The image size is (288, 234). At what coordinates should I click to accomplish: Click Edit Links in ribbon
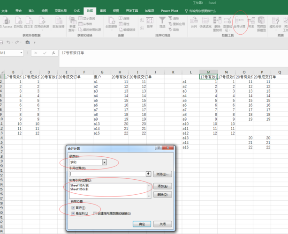pyautogui.click(x=127, y=29)
